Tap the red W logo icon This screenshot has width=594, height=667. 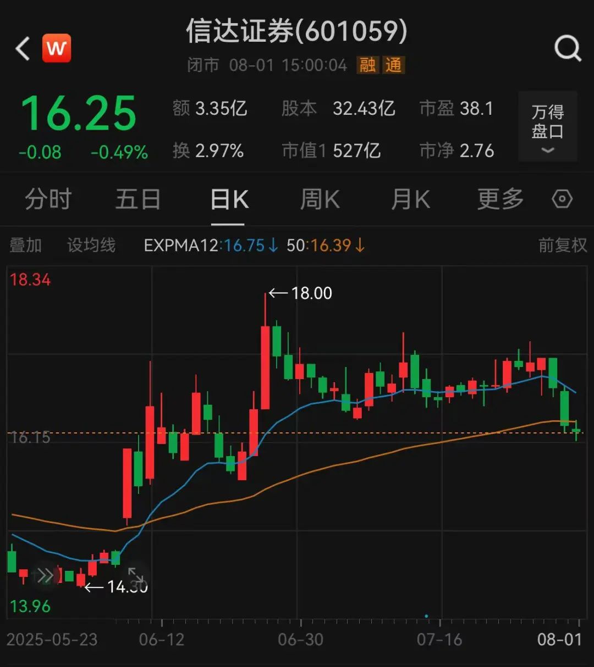tap(57, 48)
